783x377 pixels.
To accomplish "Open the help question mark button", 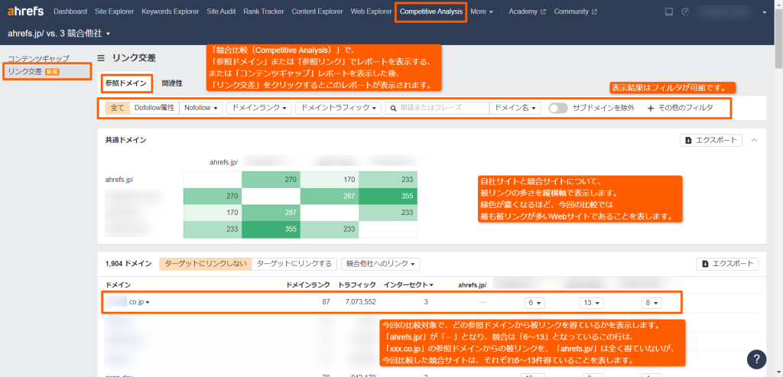I will tap(756, 359).
